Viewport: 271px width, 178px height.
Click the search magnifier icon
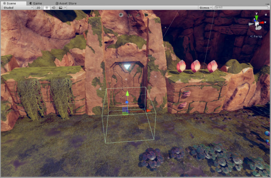pyautogui.click(x=217, y=8)
